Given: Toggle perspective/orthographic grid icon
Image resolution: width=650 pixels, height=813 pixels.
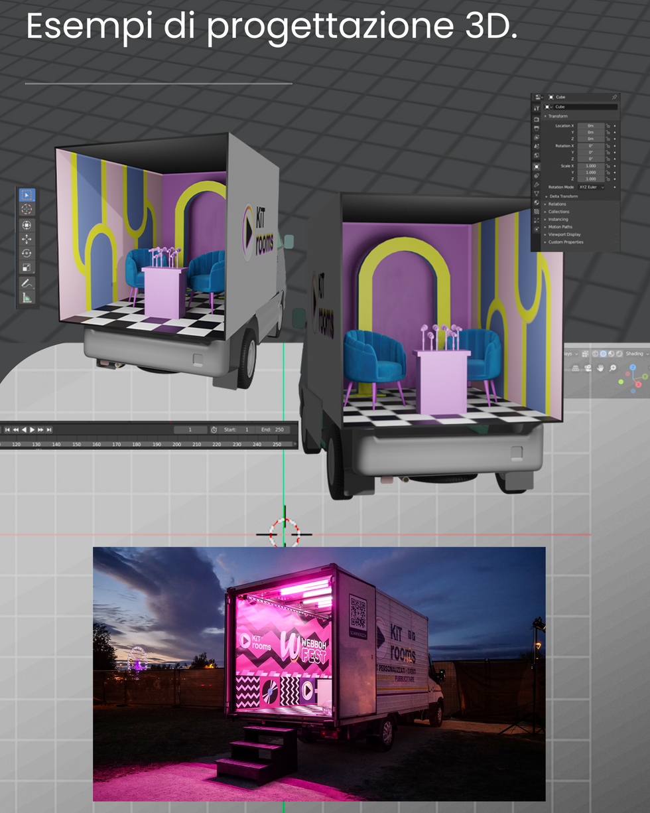Looking at the screenshot, I should point(576,368).
